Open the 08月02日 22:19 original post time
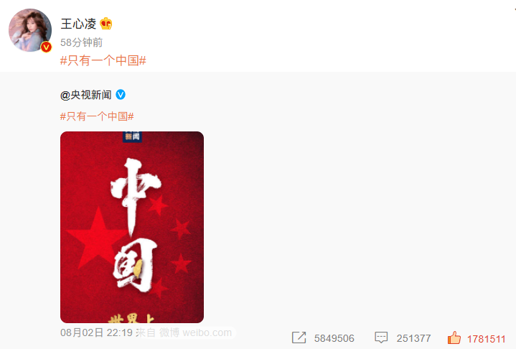 coord(96,332)
